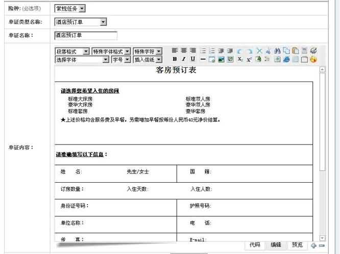Click the editor's scroll down arrow
The width and height of the screenshot is (340, 254).
click(322, 238)
